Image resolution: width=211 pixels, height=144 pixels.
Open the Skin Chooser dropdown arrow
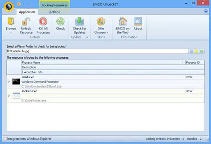point(107,33)
